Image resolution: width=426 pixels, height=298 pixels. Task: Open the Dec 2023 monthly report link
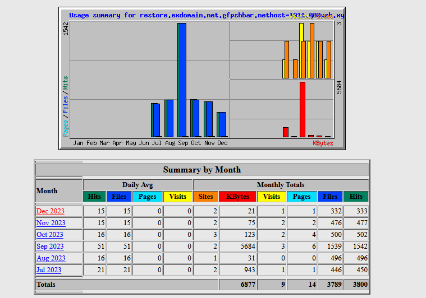[x=50, y=211]
